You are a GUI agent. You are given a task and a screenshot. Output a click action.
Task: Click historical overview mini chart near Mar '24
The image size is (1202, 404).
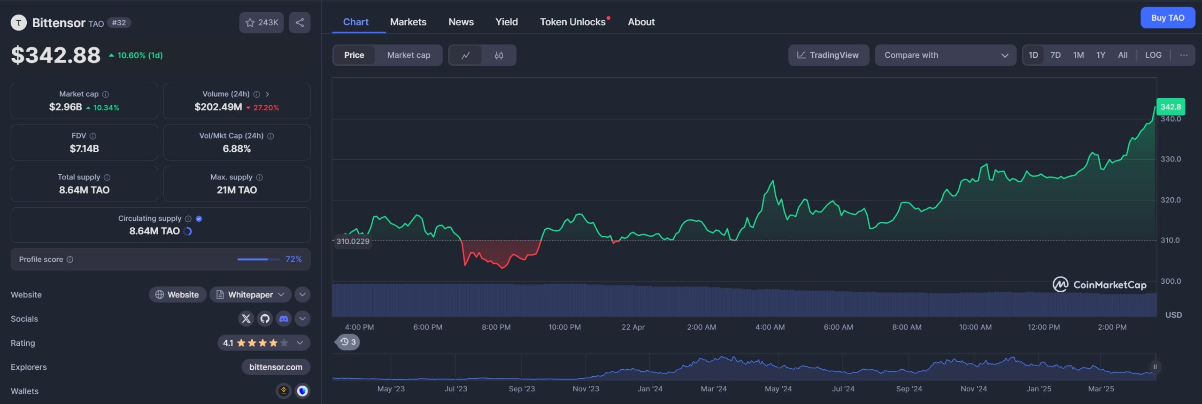pos(714,367)
